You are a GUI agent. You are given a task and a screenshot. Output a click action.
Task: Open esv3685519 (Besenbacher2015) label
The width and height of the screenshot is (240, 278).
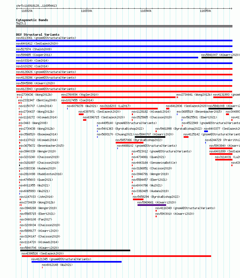coord(199,112)
